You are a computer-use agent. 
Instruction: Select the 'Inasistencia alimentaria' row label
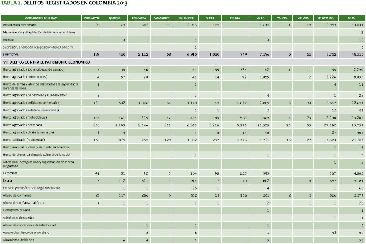(20, 25)
